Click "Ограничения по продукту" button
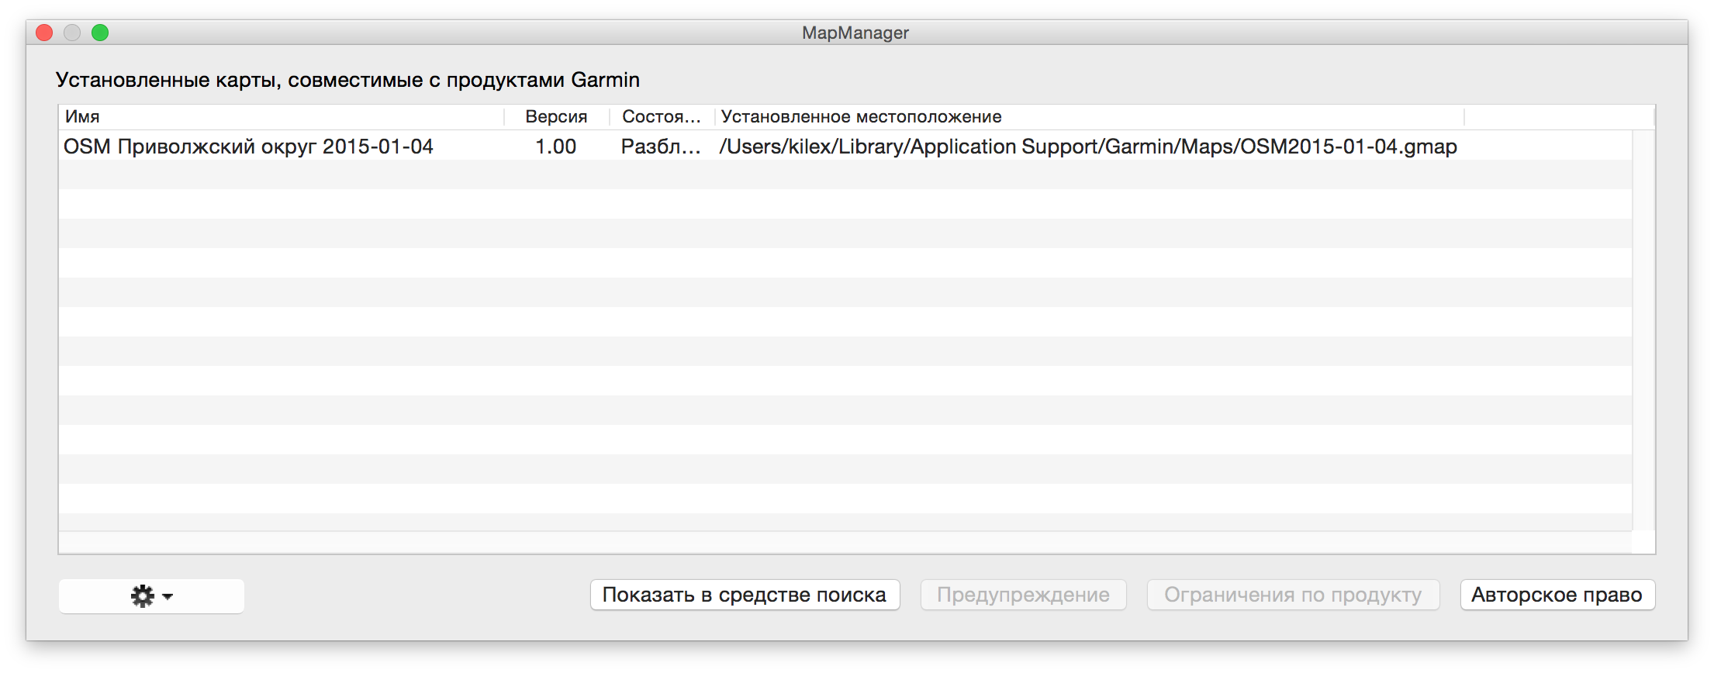The height and width of the screenshot is (673, 1714). [1293, 595]
